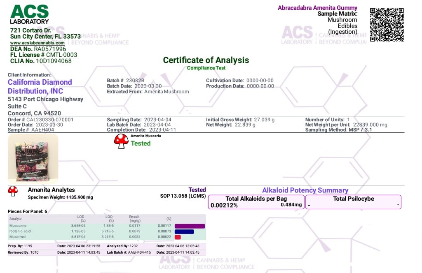Click Ibotenic acid result 0.0073
This screenshot has width=422, height=273.
(x=135, y=231)
